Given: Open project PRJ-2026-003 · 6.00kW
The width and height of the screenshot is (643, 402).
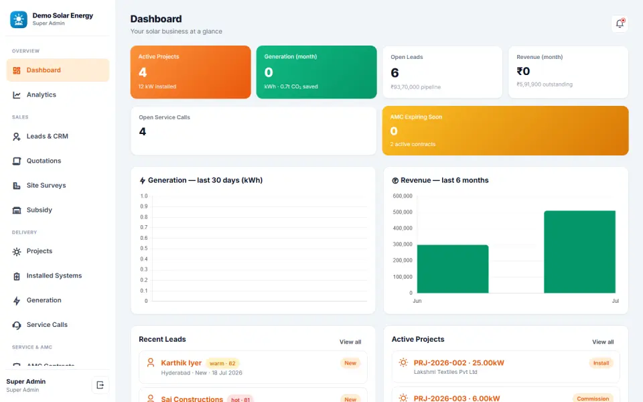Looking at the screenshot, I should coord(506,395).
